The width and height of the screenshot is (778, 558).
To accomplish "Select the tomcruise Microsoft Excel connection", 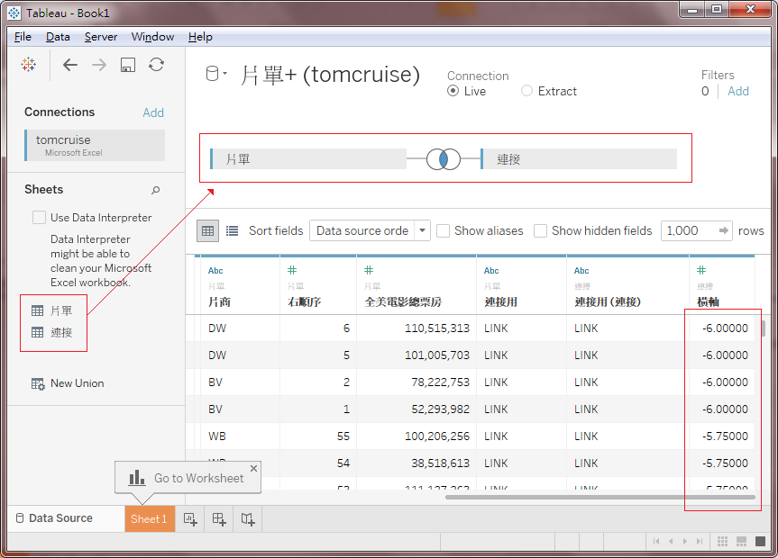I will (x=95, y=145).
